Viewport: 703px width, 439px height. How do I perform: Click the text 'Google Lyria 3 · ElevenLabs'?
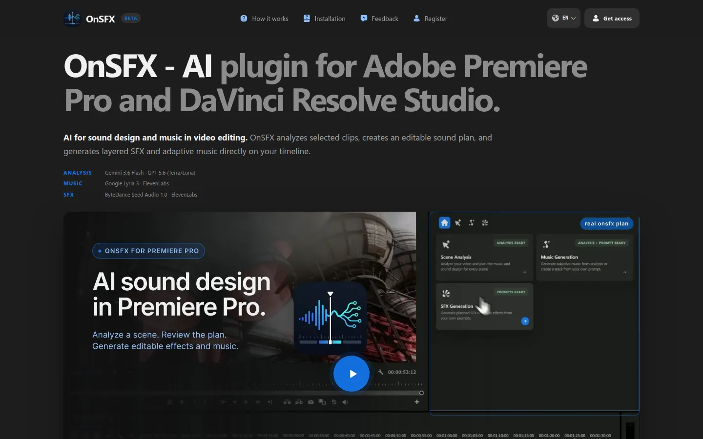137,183
